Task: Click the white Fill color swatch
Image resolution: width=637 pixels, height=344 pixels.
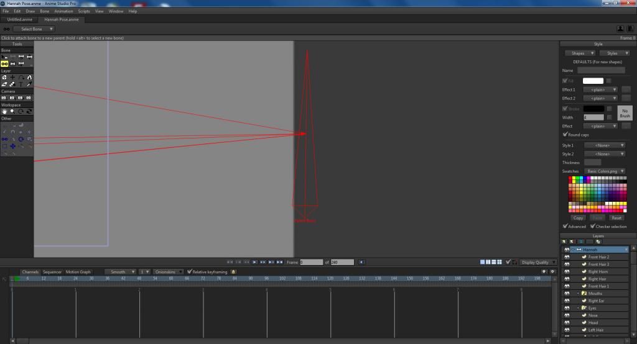Action: pyautogui.click(x=593, y=81)
